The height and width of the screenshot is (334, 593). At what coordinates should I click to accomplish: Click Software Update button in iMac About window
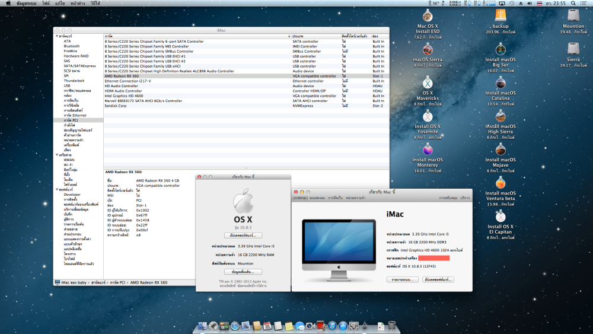[x=438, y=279]
